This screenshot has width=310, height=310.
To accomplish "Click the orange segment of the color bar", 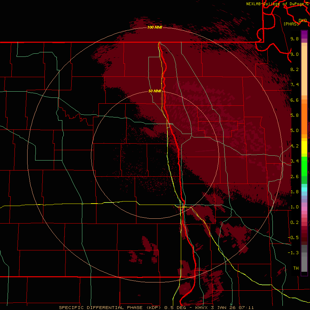I will 304,119.
